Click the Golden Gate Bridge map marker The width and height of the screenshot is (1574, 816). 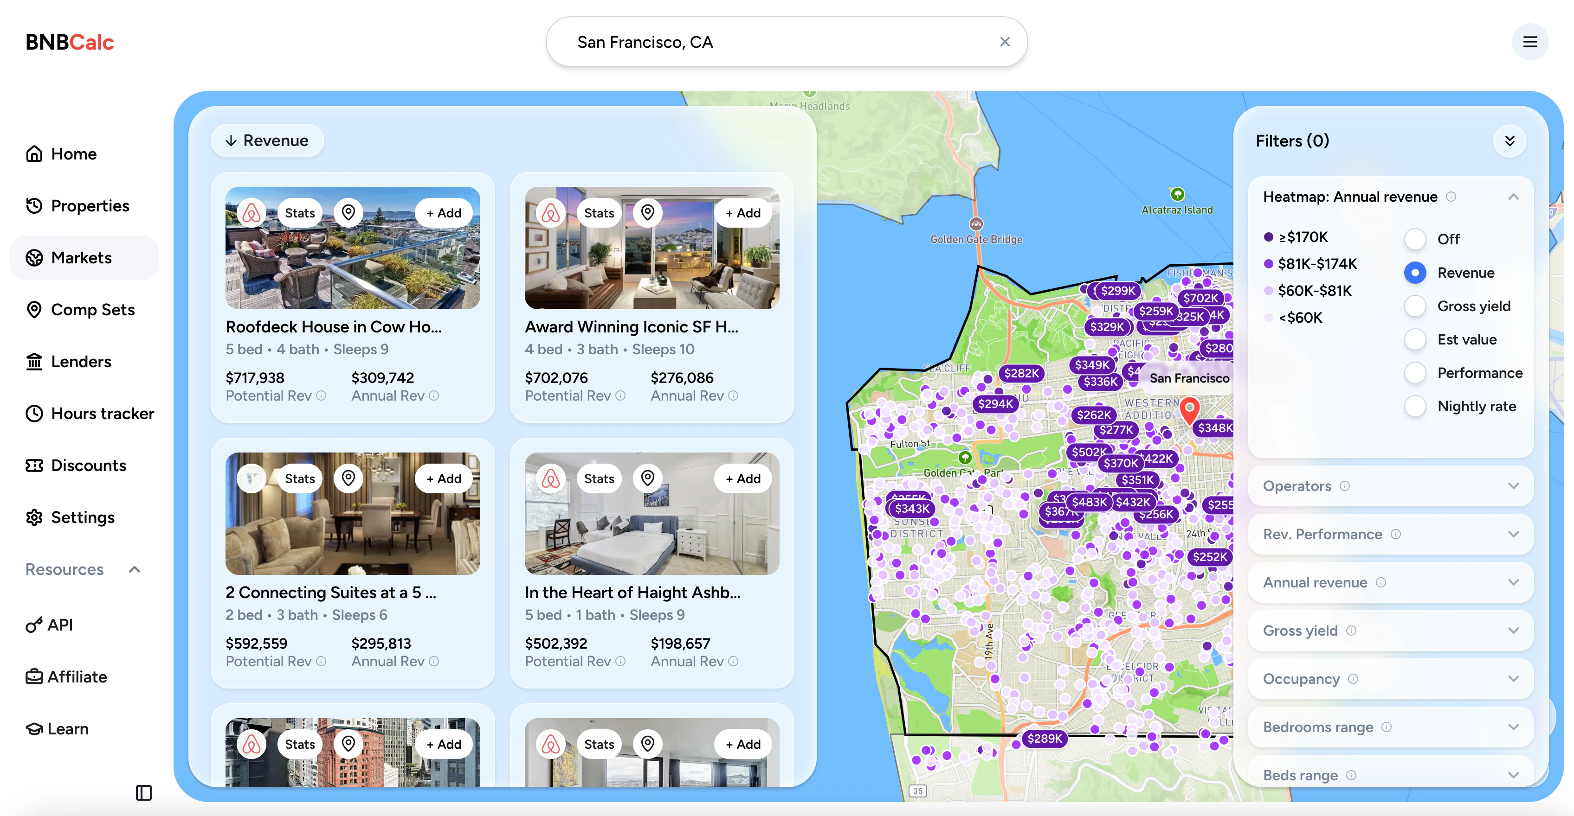point(976,224)
